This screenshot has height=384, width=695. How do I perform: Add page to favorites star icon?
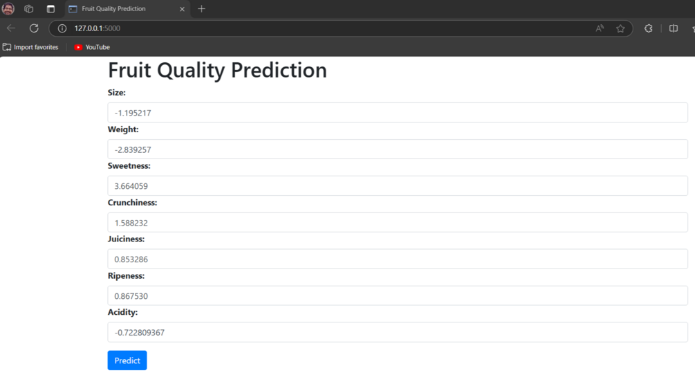[620, 28]
